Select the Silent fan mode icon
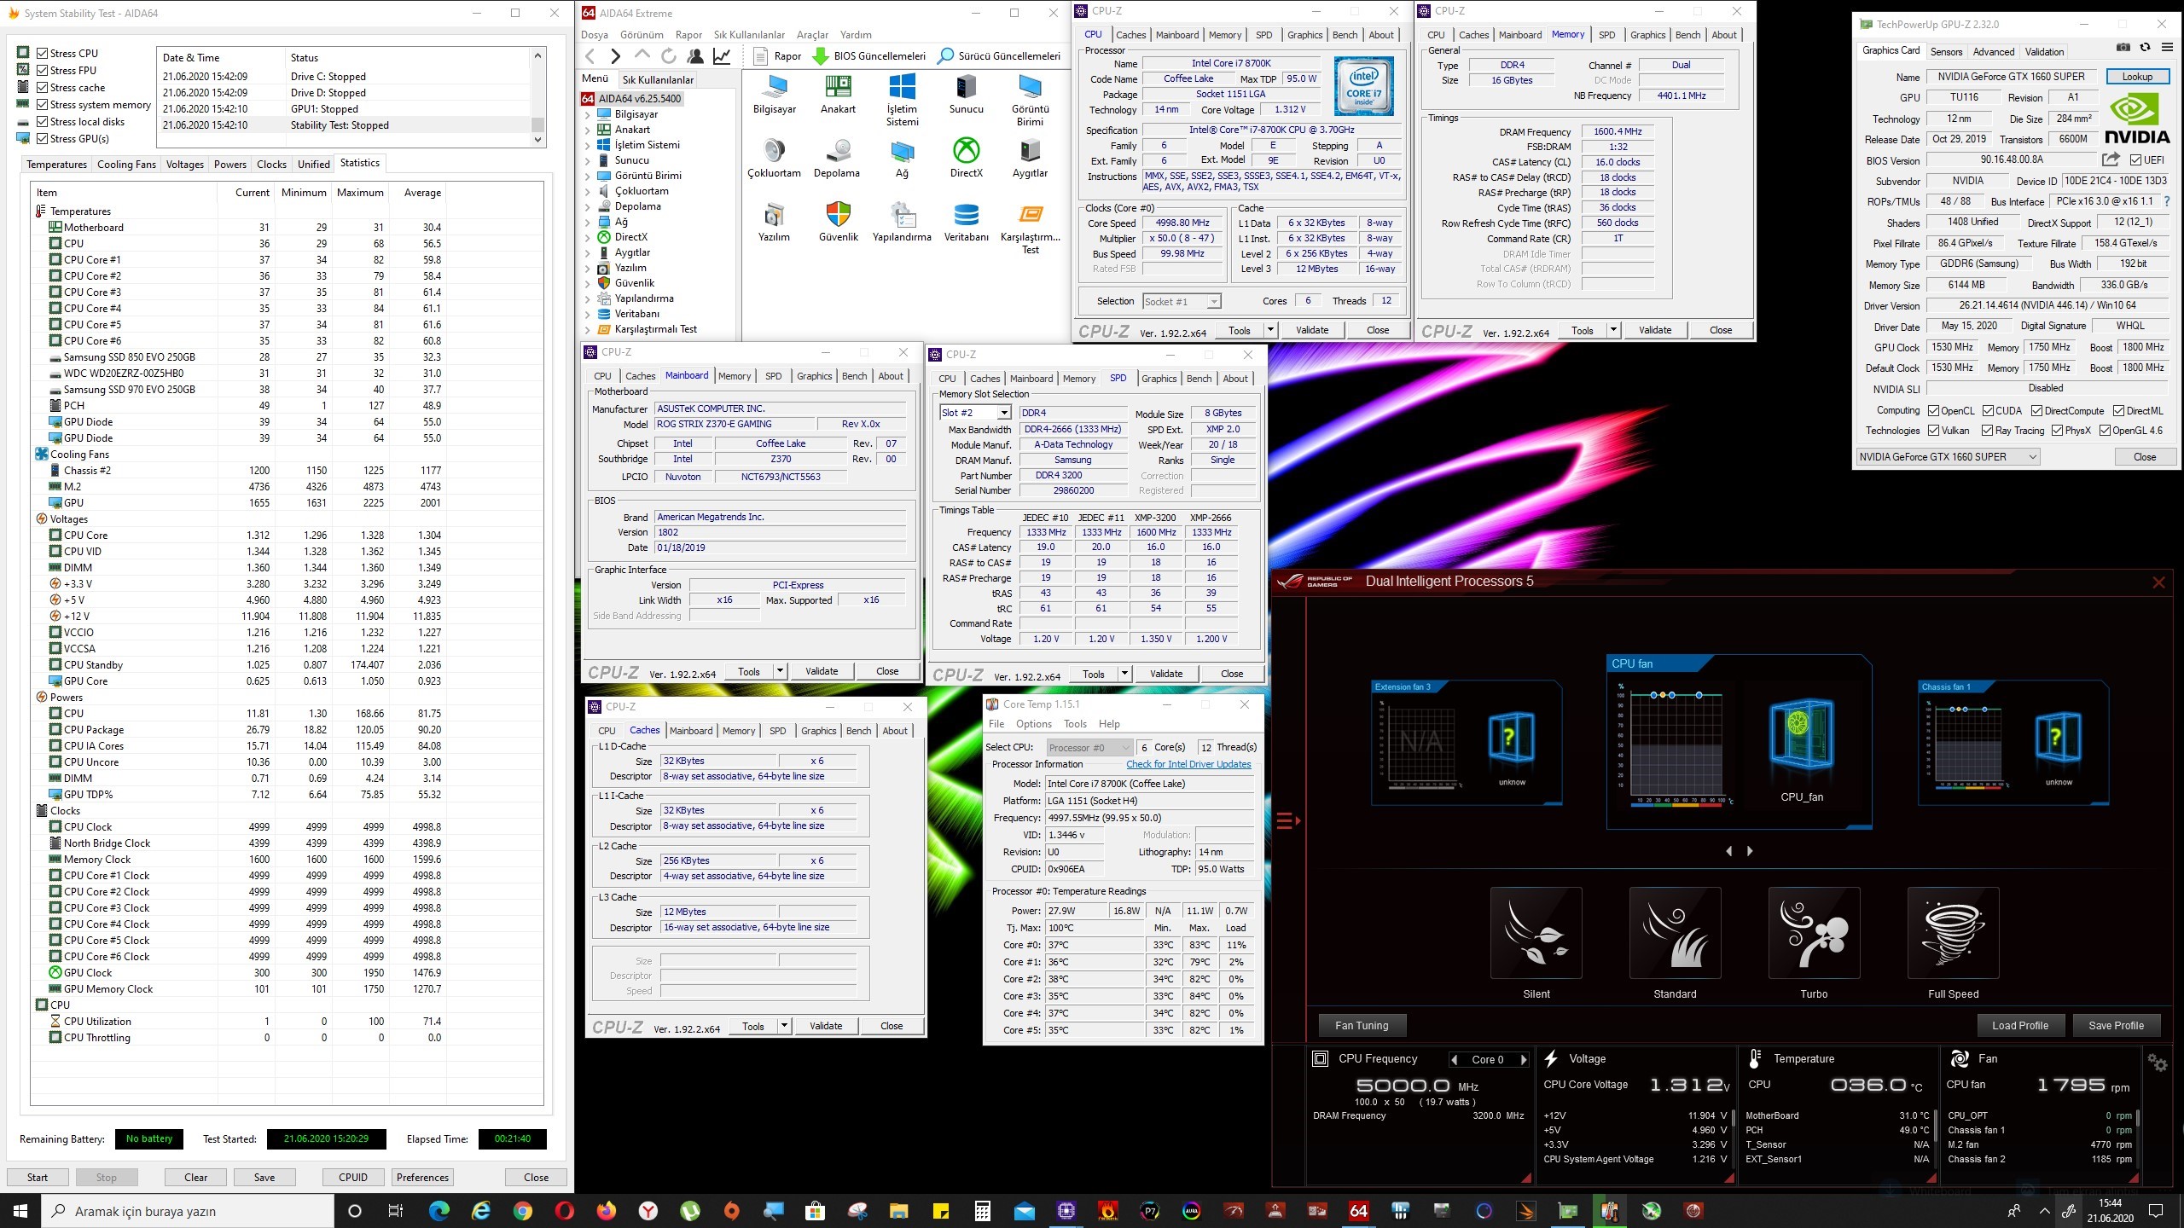The height and width of the screenshot is (1228, 2184). tap(1536, 932)
